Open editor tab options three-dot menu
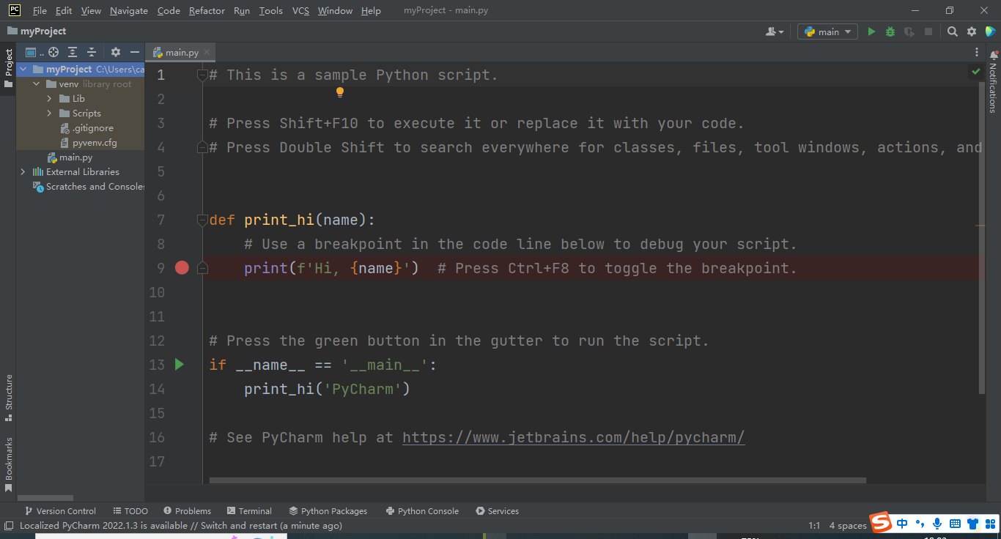1001x539 pixels. (x=977, y=52)
